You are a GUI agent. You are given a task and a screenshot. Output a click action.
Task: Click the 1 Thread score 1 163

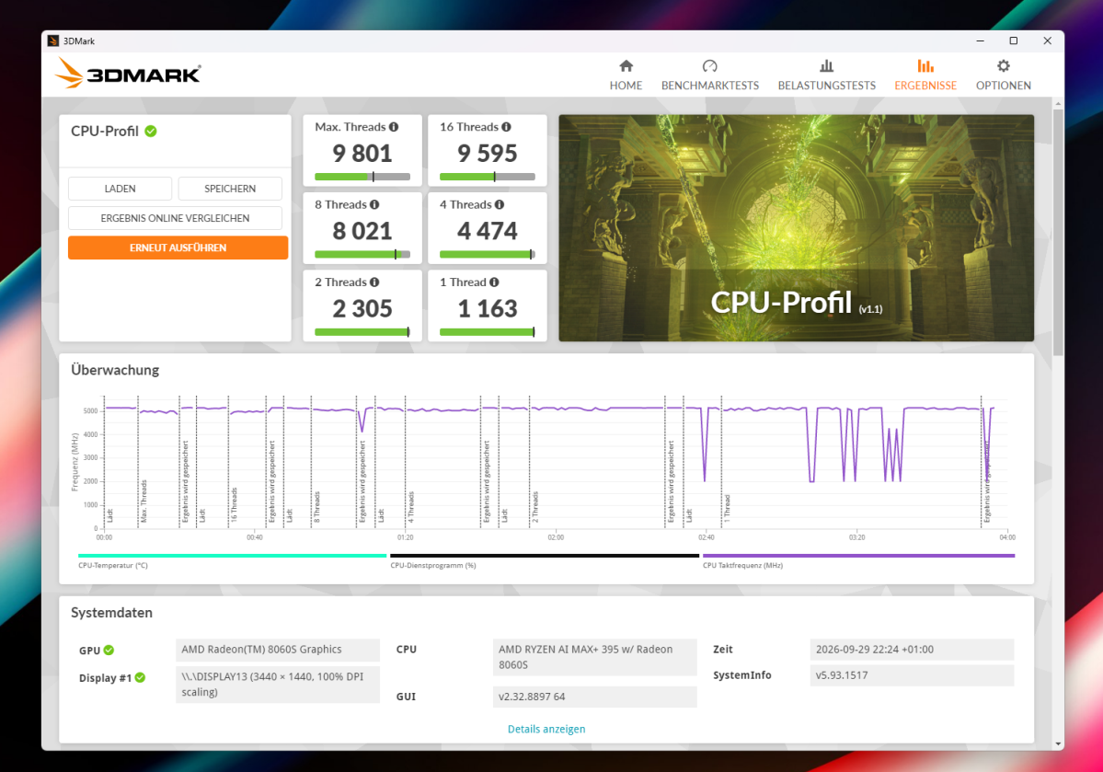coord(488,308)
